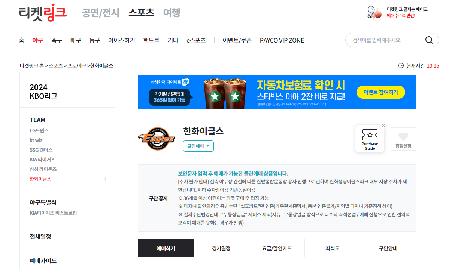This screenshot has height=269, width=452.
Task: Open 예매가이드 in the sidebar
Action: tap(43, 261)
